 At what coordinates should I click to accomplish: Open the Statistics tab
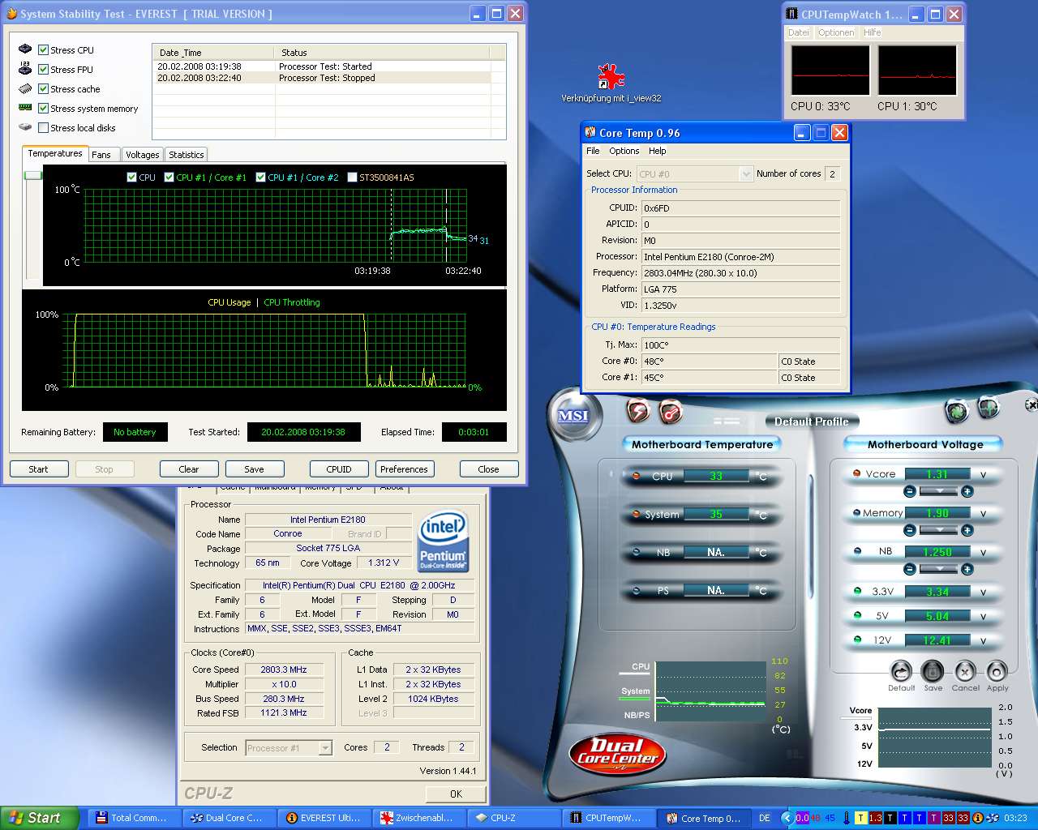click(187, 154)
